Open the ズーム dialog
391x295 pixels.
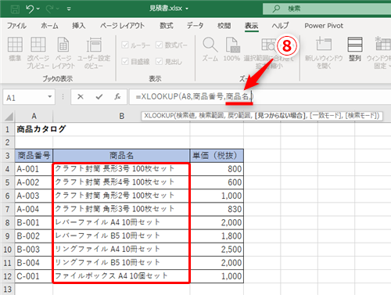pos(210,49)
